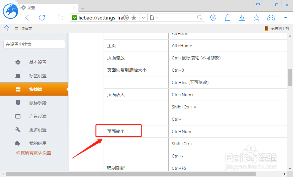Reload the page with the refresh icon
Viewport: 293px width, 177px height.
click(42, 18)
